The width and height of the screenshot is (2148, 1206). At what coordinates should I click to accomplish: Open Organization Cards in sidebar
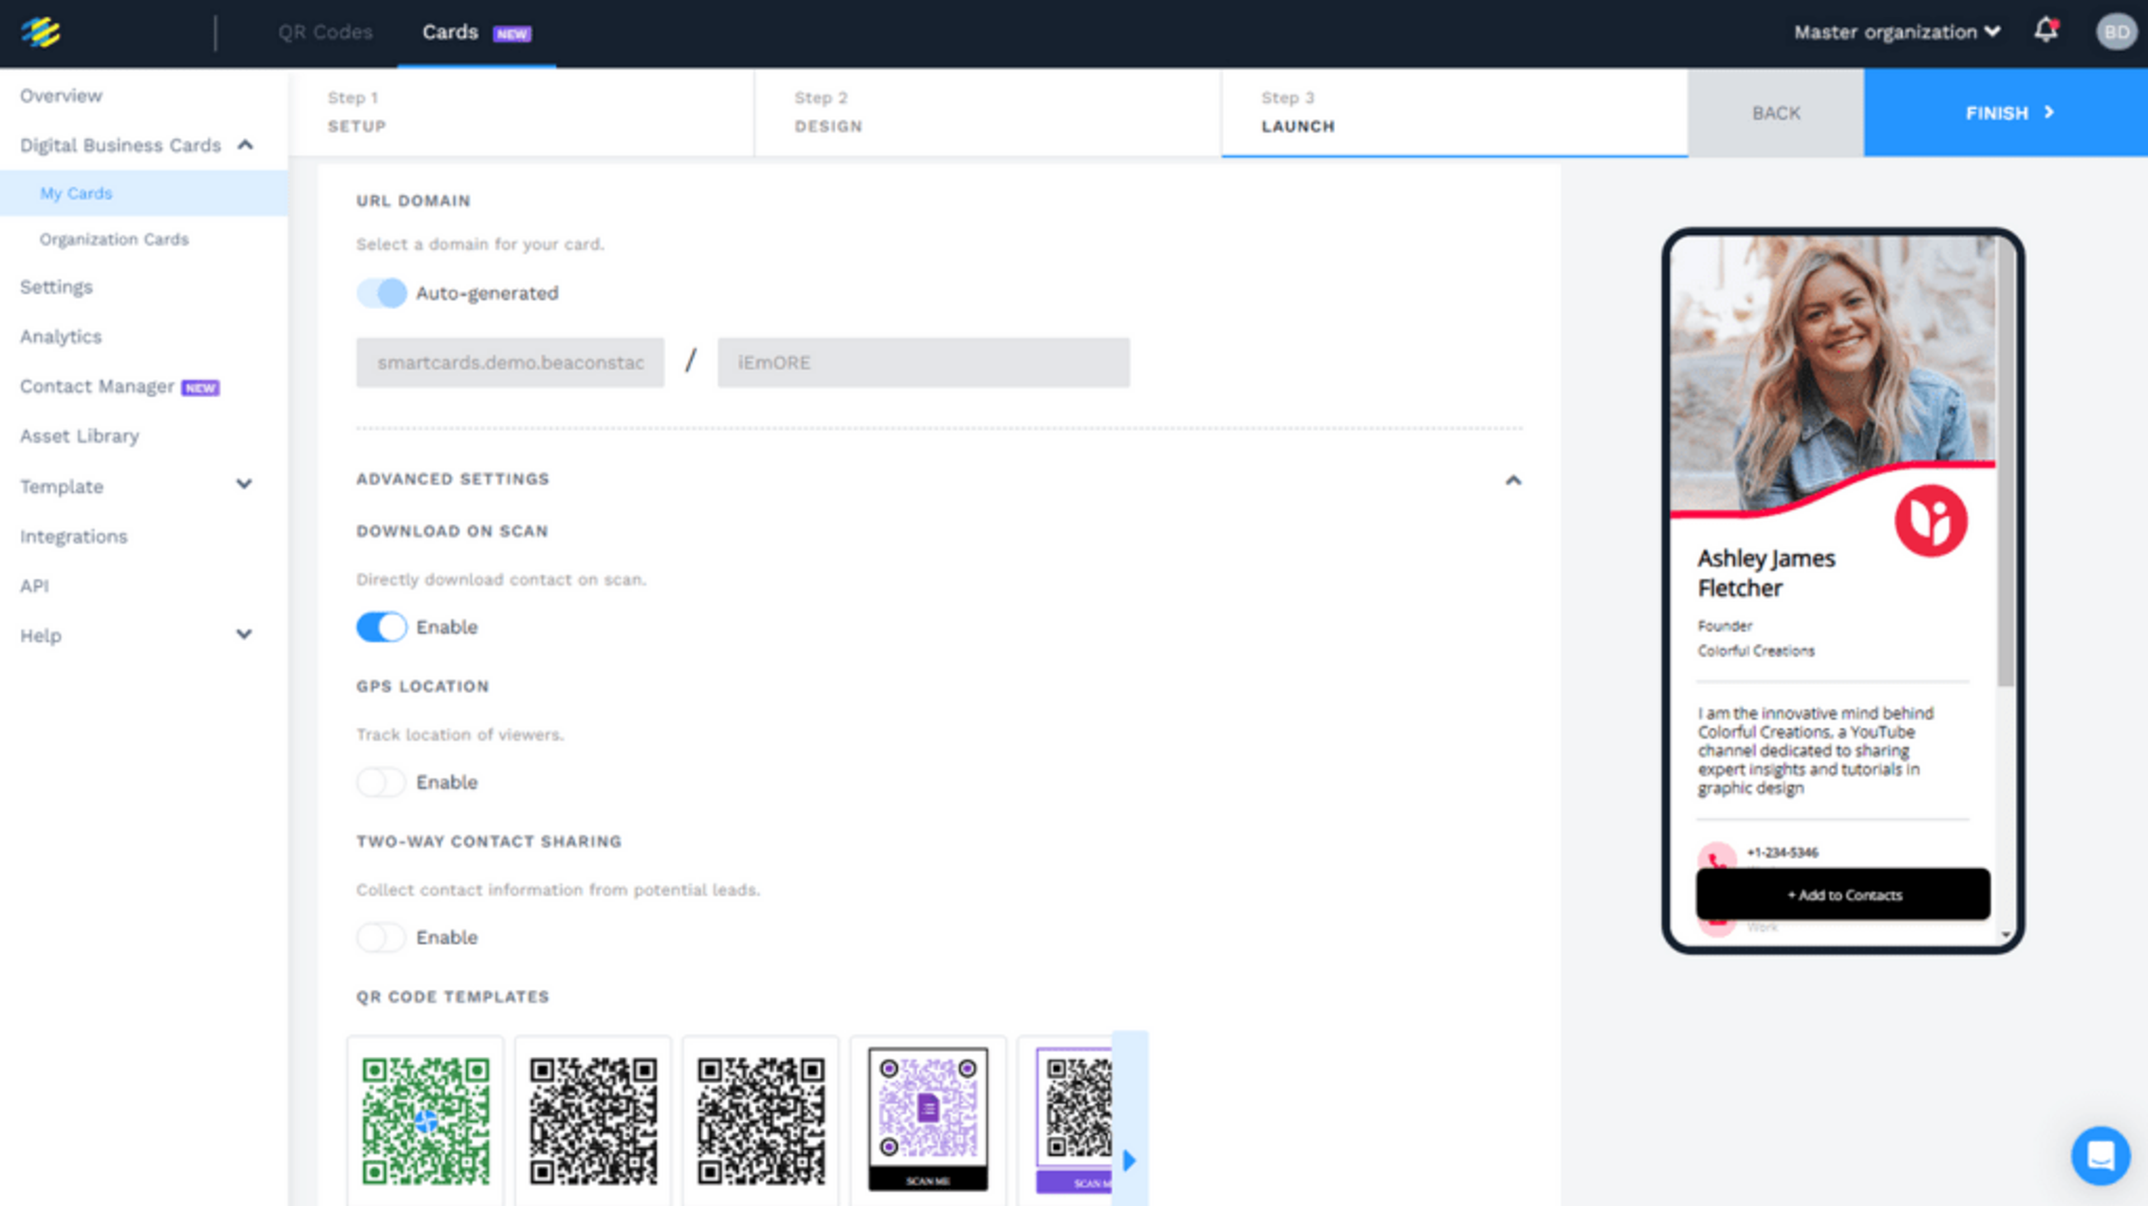coord(114,239)
